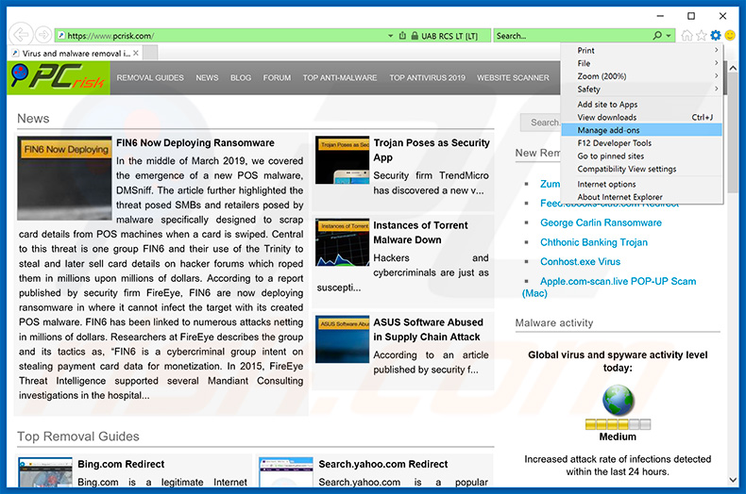Screen dimensions: 746x494
Task: Click the PCrisk logo
Action: point(59,77)
